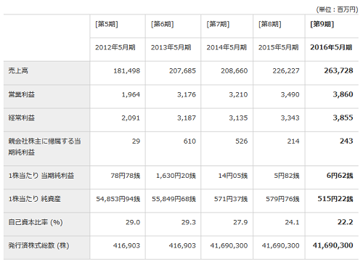Click 416,903 shares in the 2012 column
The width and height of the screenshot is (363, 262).
(x=127, y=246)
